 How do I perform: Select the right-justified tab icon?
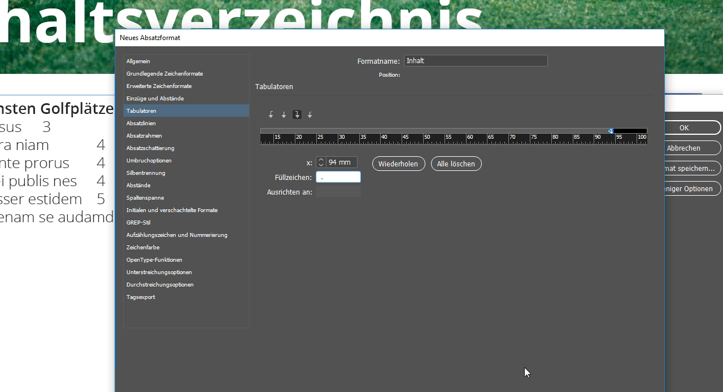pos(297,114)
